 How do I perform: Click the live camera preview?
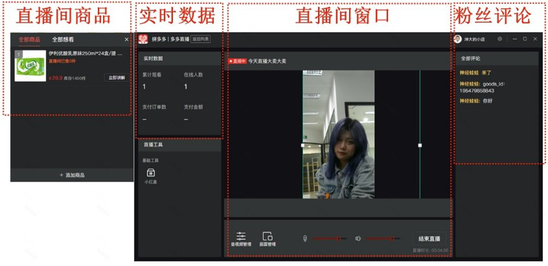point(338,135)
